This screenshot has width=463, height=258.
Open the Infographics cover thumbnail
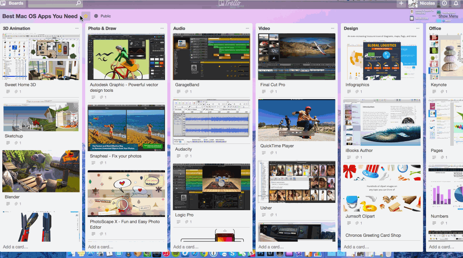[382, 56]
